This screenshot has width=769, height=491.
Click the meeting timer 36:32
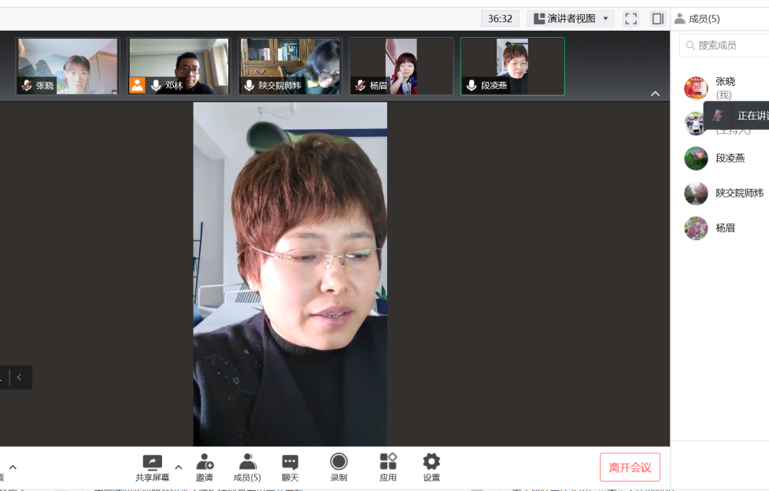tap(500, 19)
